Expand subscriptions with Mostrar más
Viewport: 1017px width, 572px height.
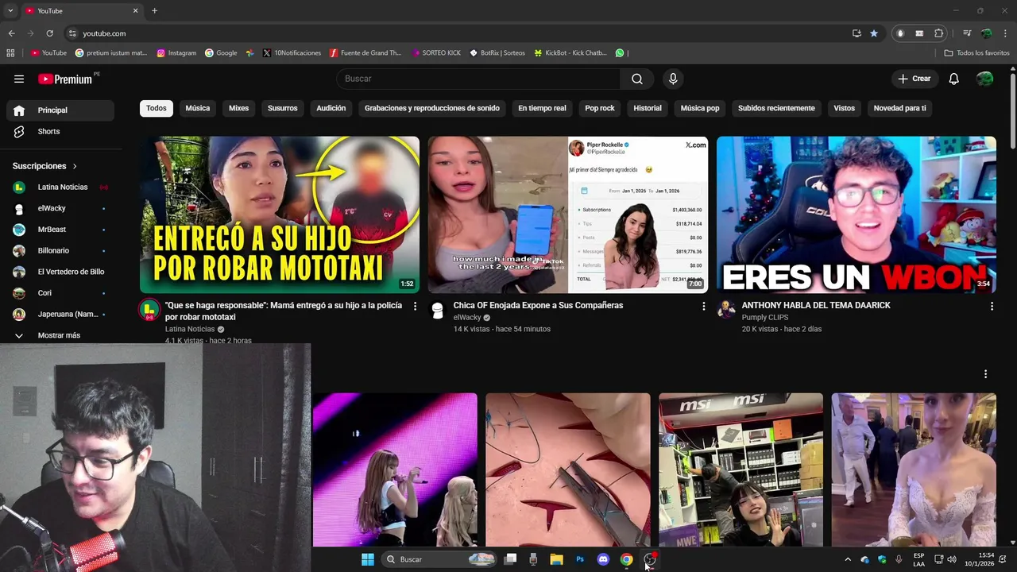(60, 335)
